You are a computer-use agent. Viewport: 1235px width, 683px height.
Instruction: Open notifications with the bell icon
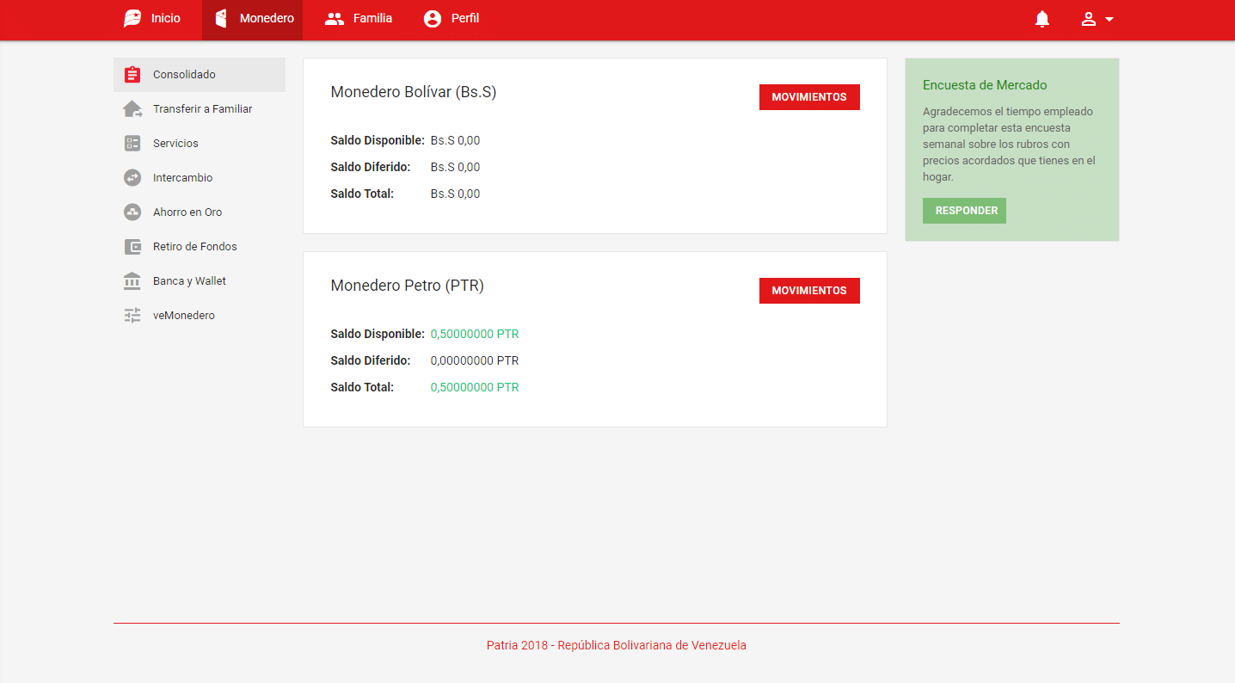point(1042,19)
